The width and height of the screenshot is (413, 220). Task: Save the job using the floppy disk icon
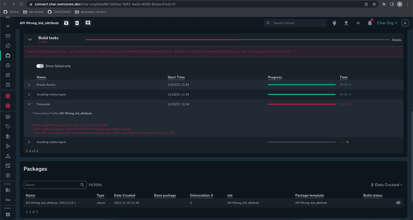[66, 23]
